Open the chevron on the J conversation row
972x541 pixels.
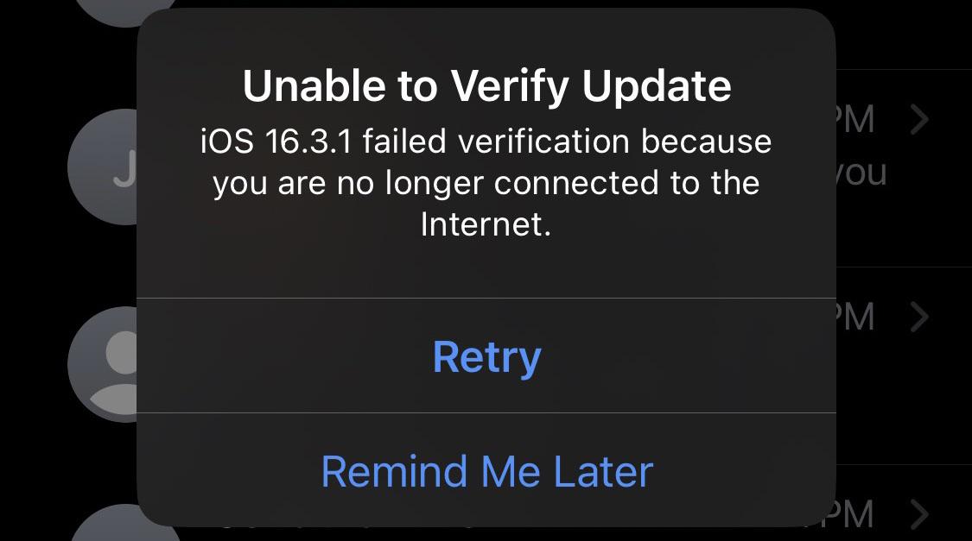(x=919, y=121)
